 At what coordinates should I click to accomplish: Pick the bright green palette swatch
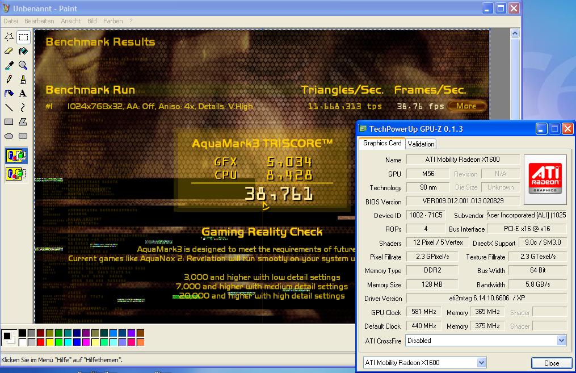tap(59, 342)
